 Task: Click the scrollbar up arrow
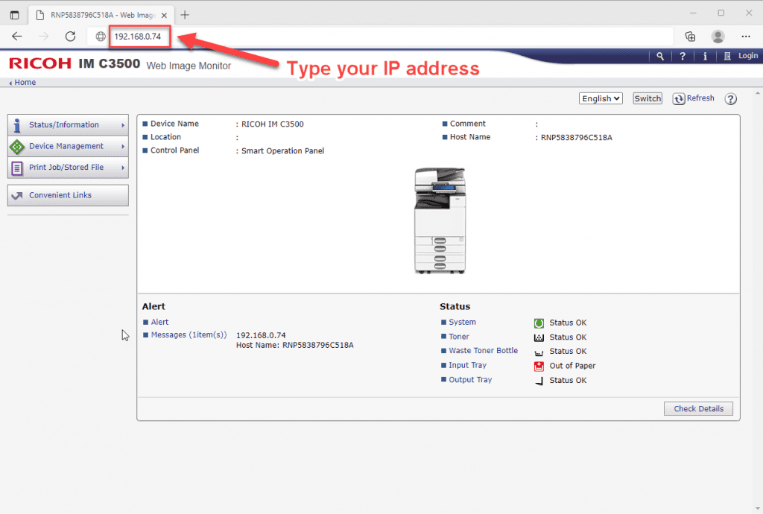tap(757, 93)
